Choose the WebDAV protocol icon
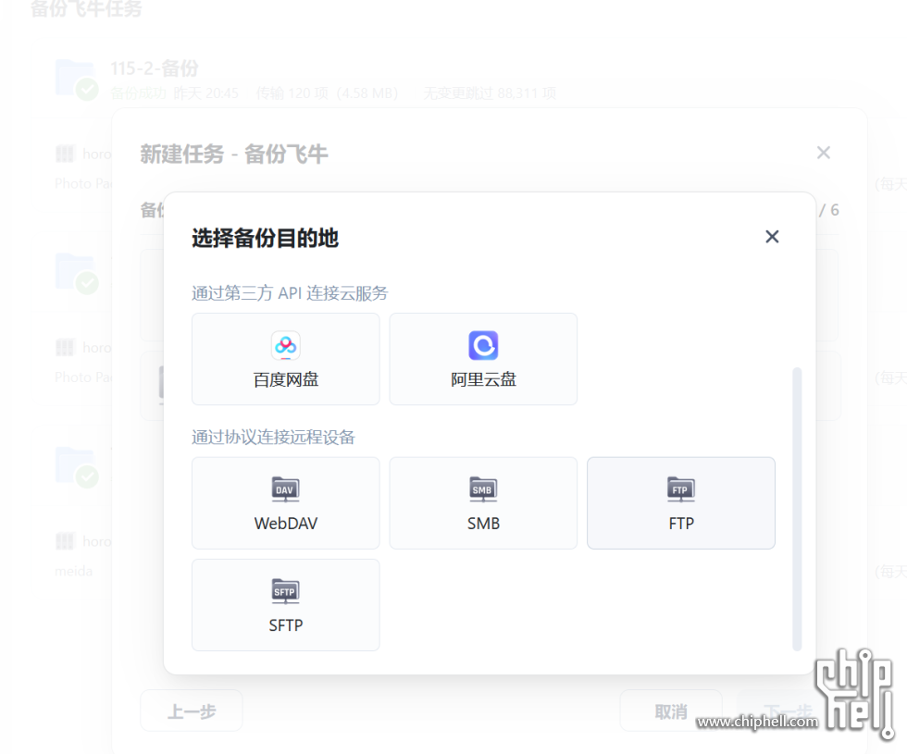This screenshot has height=754, width=907. (x=286, y=489)
